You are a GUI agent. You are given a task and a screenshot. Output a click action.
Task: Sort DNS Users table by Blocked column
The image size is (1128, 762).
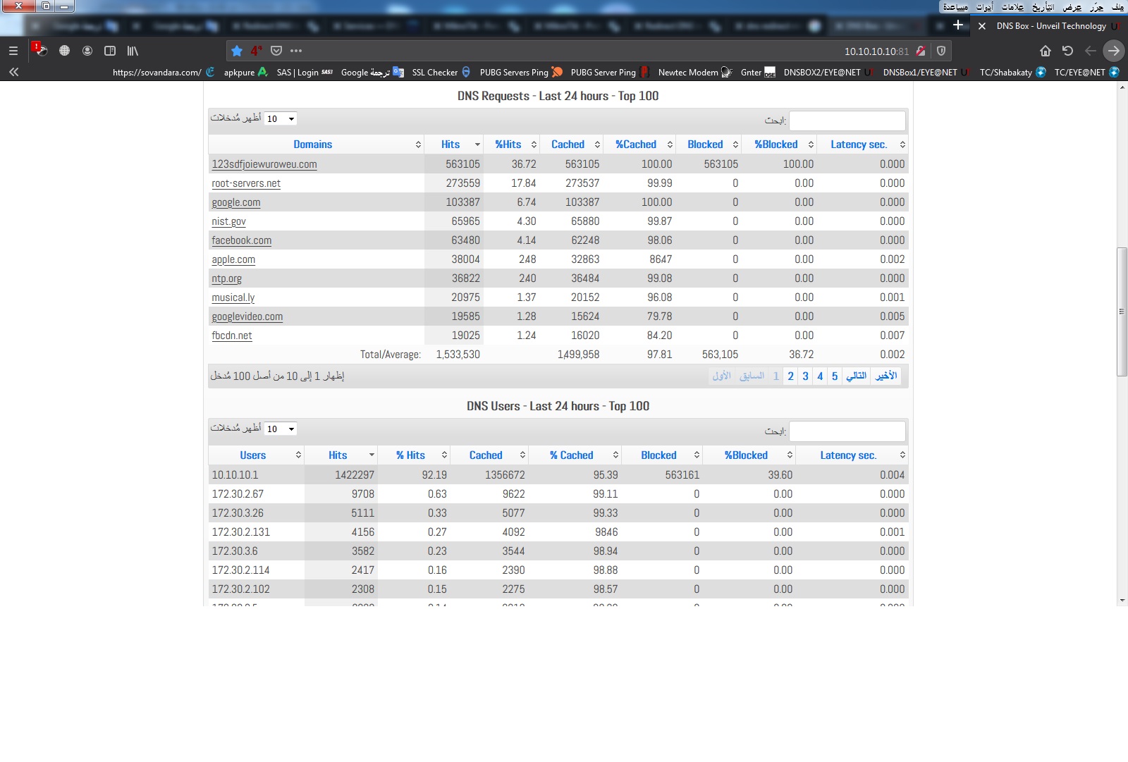pyautogui.click(x=662, y=455)
